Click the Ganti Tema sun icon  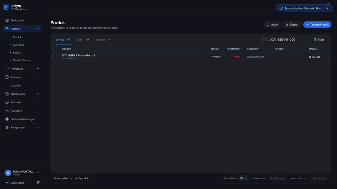pos(7,183)
